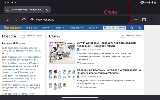Open the site security shield icon
The image size is (160, 100).
(32, 19)
